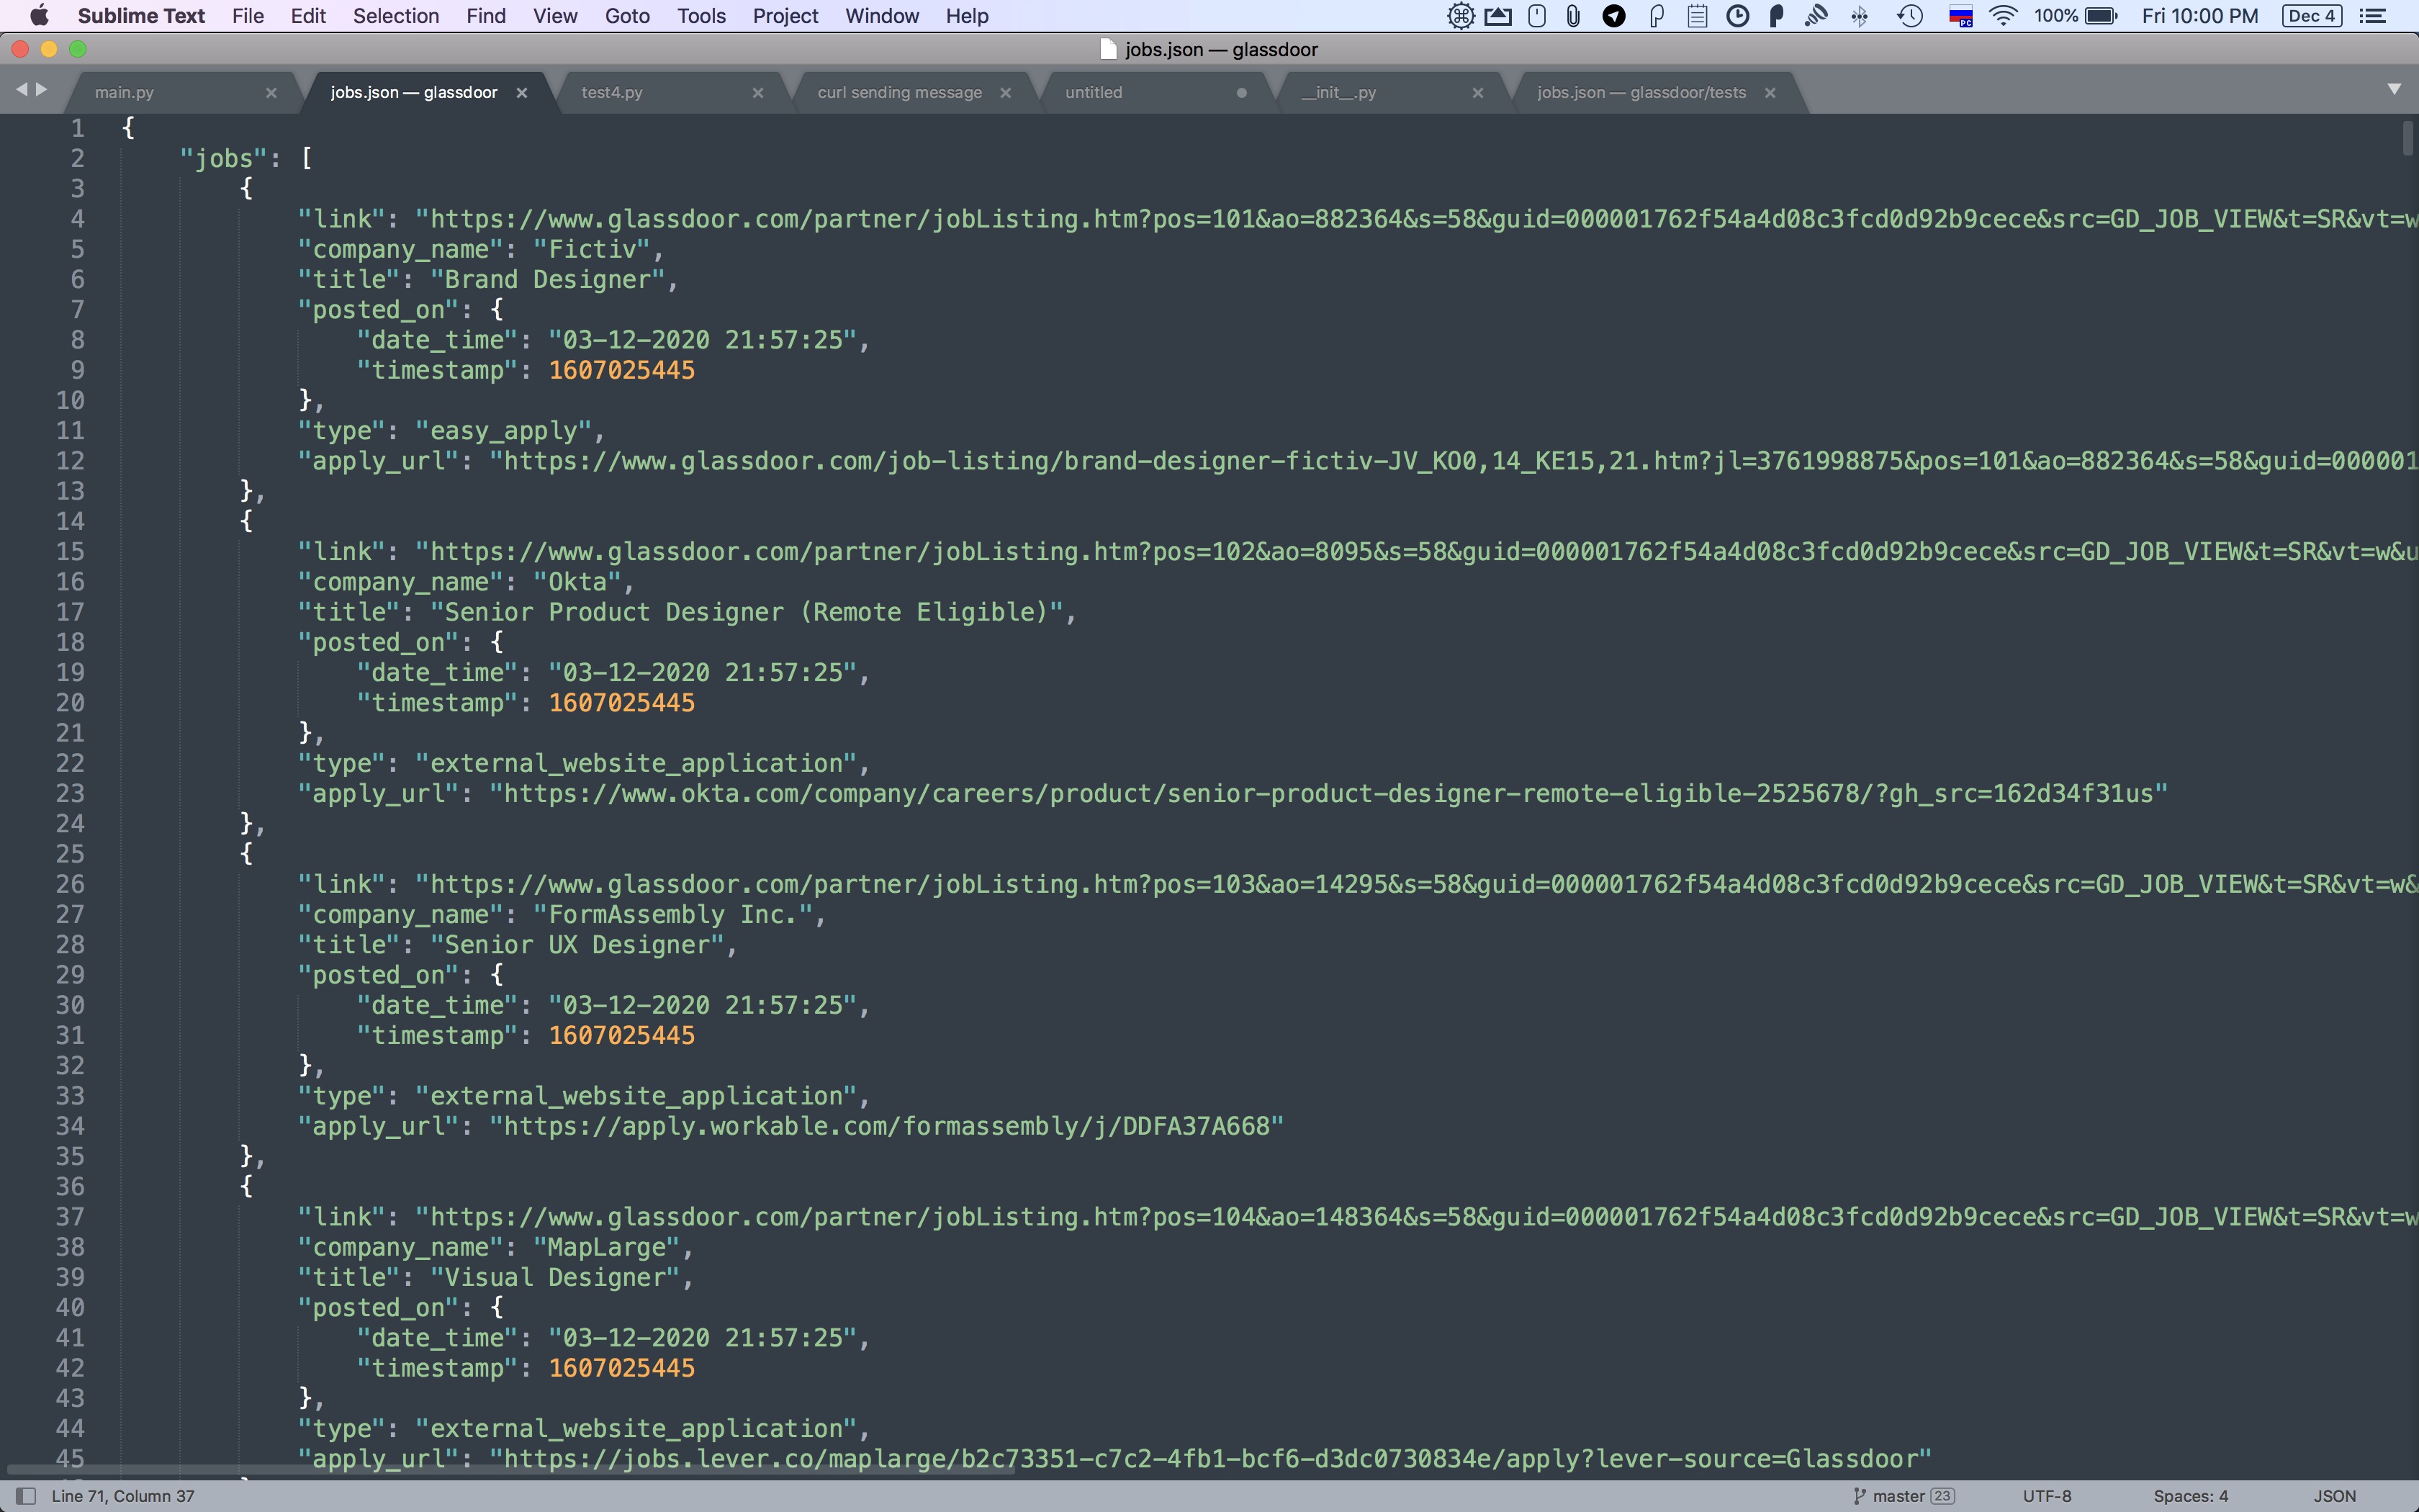Click the bold P menu bar icon
Screen dimensions: 2419x1512
click(1776, 16)
